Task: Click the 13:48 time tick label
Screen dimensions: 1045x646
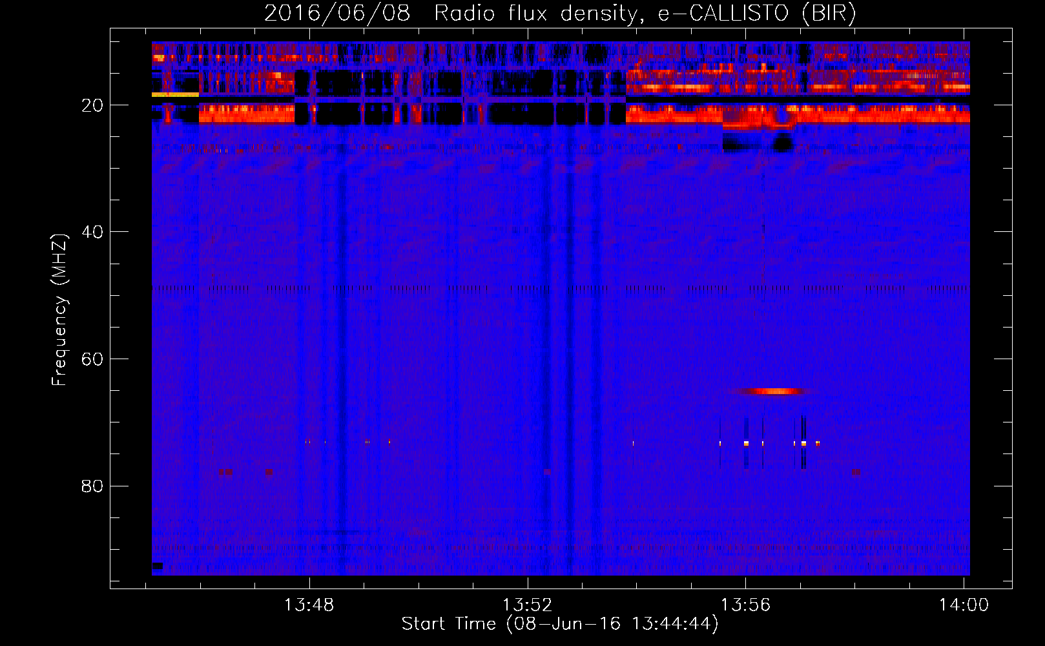Action: [x=309, y=605]
